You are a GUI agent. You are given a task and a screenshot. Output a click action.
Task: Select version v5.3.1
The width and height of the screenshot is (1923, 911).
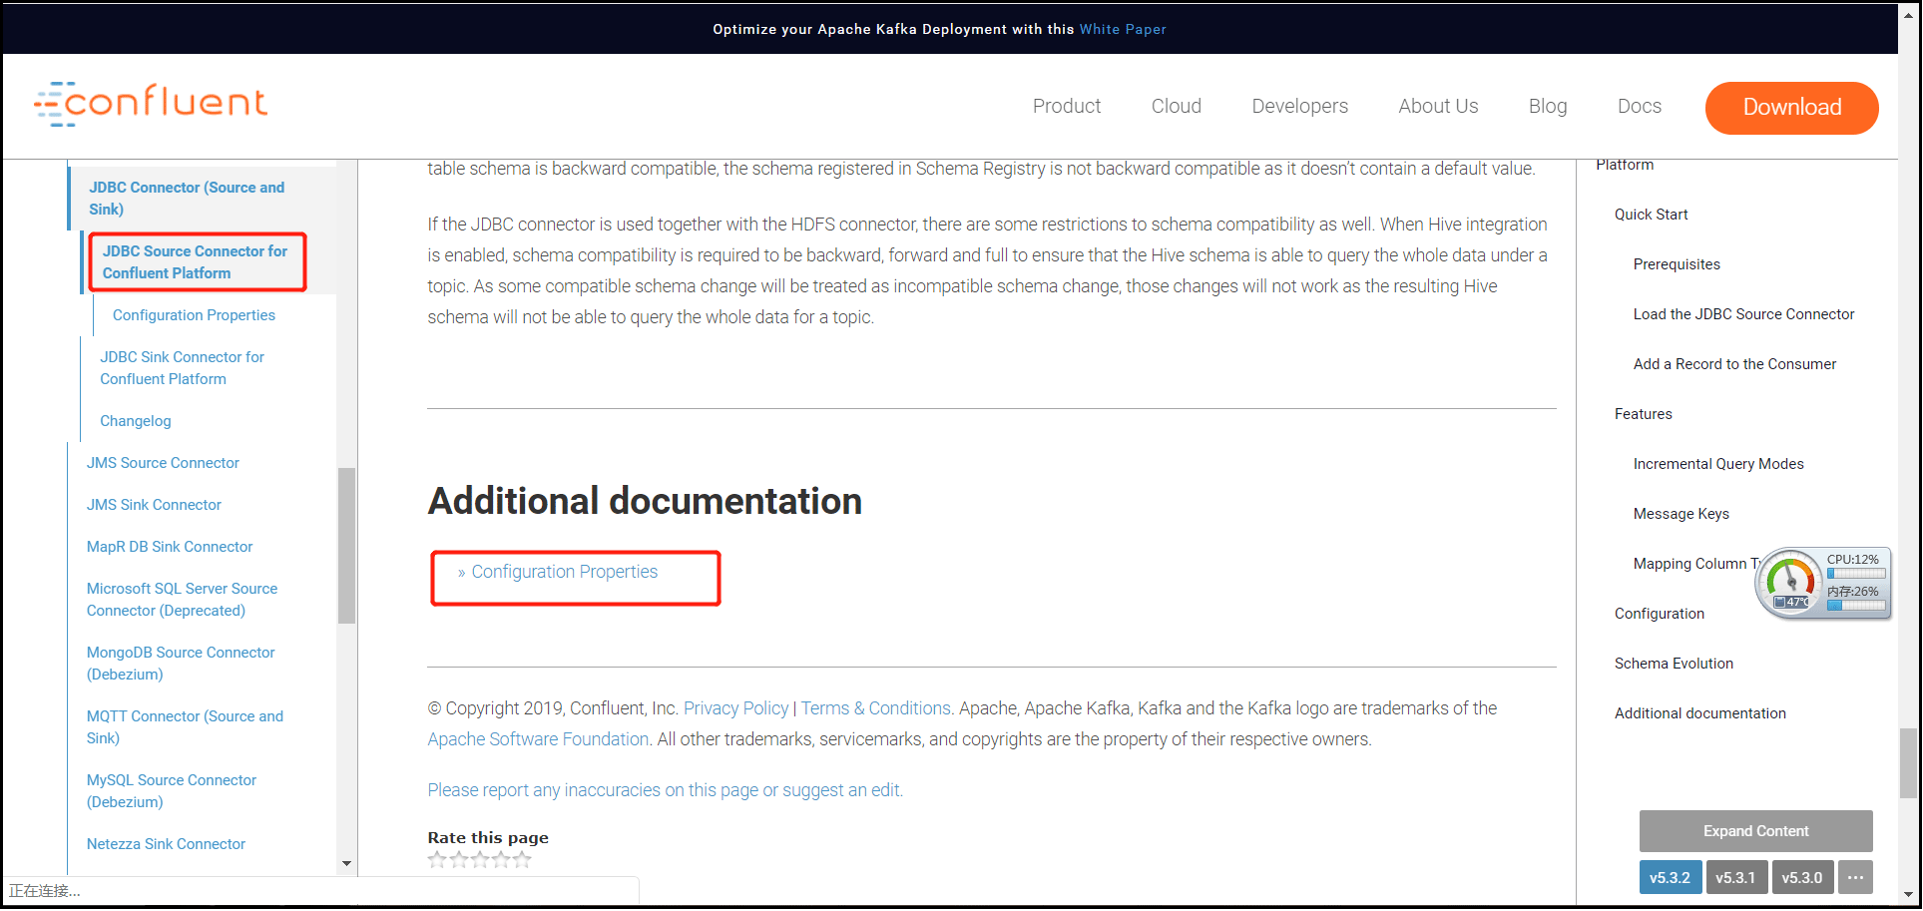click(x=1736, y=877)
